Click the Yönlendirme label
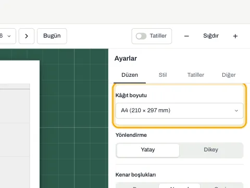250x188 pixels. [131, 135]
